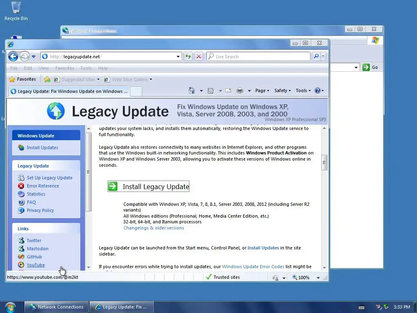Click the Home icon in the command bar
The width and height of the screenshot is (417, 313).
[192, 90]
